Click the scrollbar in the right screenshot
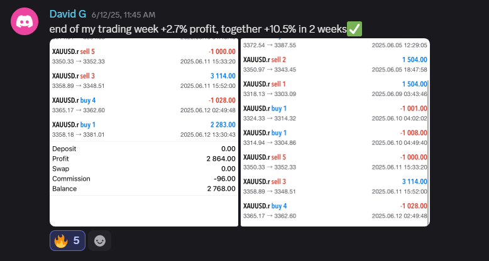Screen dimensions: 489x261 (x=429, y=149)
